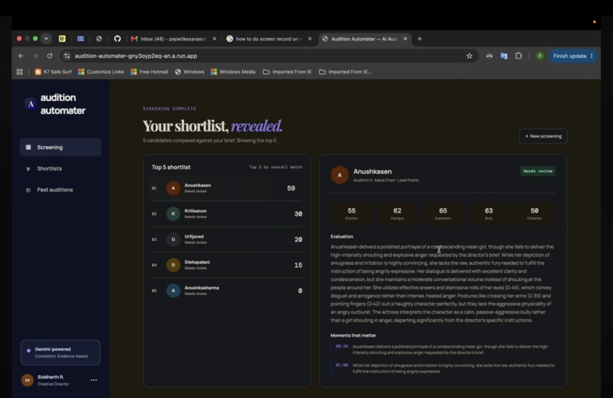The image size is (613, 398).
Task: Click the Dialogue score 62 tile
Action: [397, 213]
